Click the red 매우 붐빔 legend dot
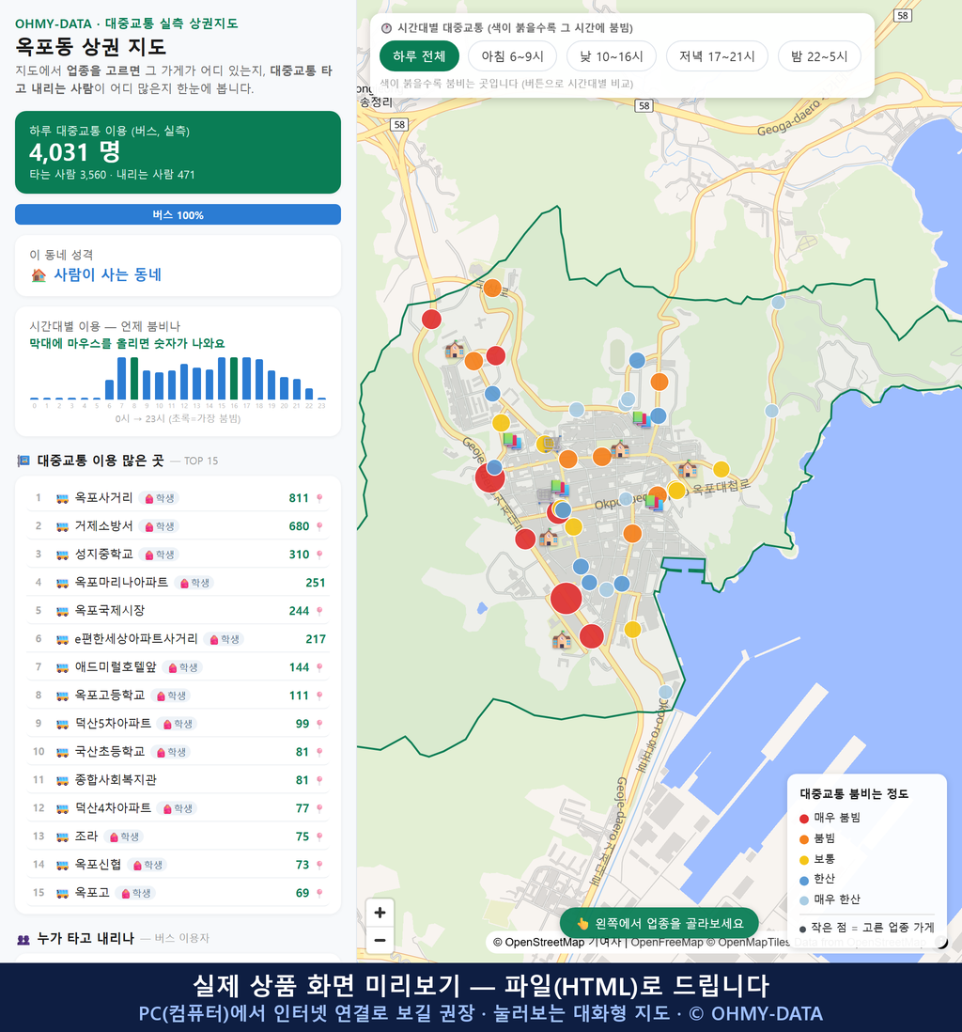 pos(803,819)
